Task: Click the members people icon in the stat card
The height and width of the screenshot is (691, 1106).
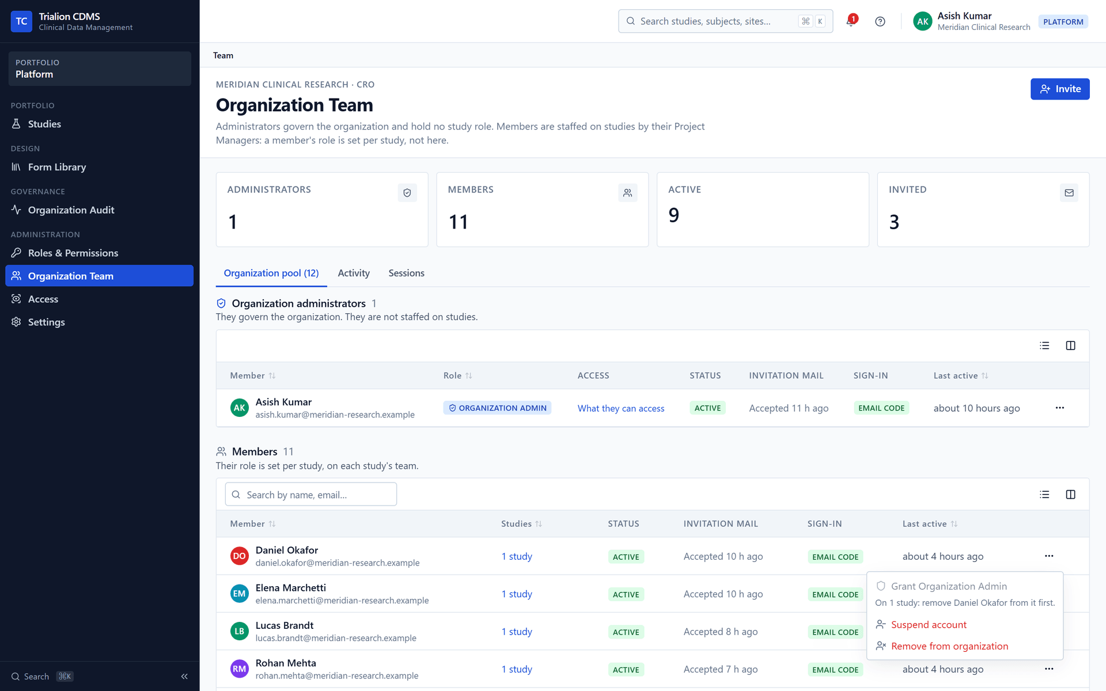Action: coord(627,193)
